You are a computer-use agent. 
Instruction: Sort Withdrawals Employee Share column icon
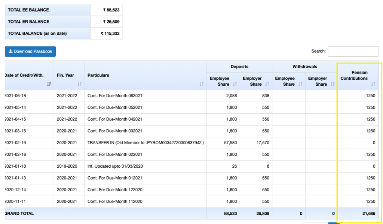tap(300, 84)
